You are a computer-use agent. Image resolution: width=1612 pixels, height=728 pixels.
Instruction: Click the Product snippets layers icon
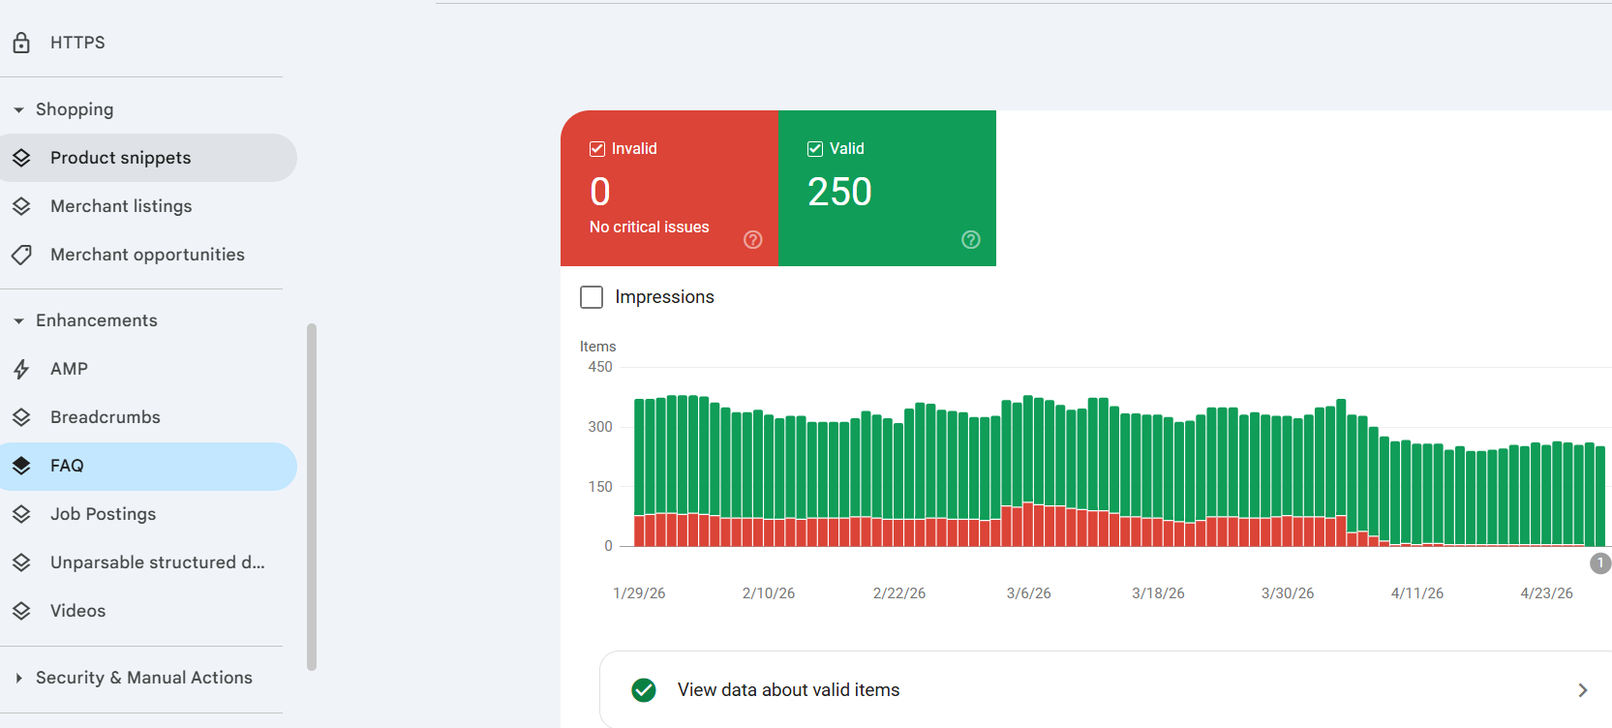21,158
